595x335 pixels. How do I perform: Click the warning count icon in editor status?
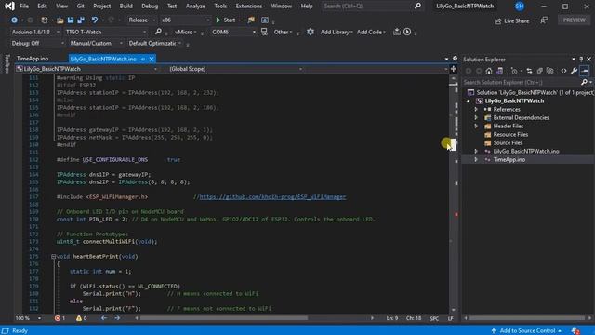(78, 318)
